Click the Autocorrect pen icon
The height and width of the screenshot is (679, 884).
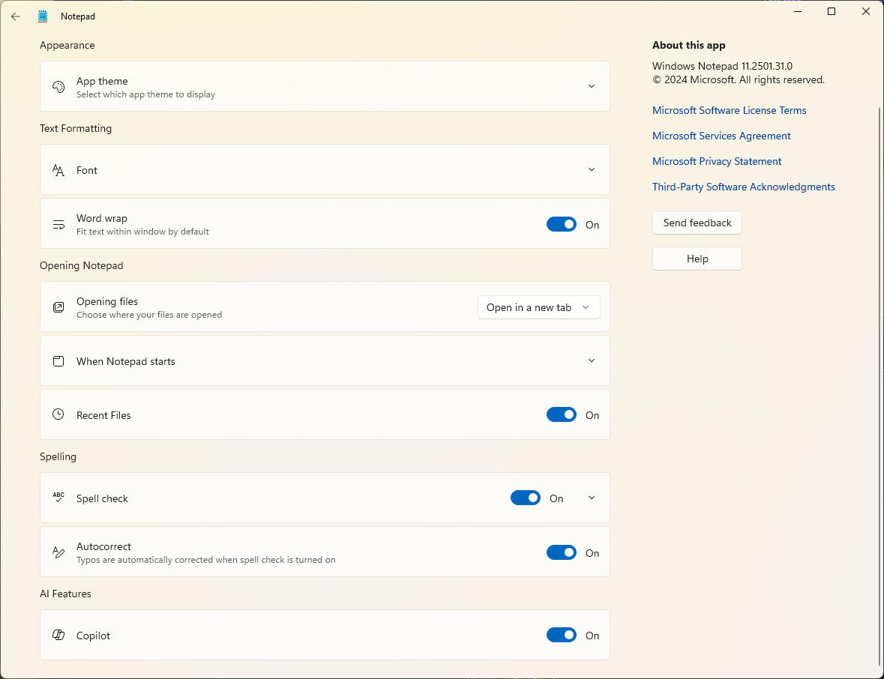tap(58, 552)
